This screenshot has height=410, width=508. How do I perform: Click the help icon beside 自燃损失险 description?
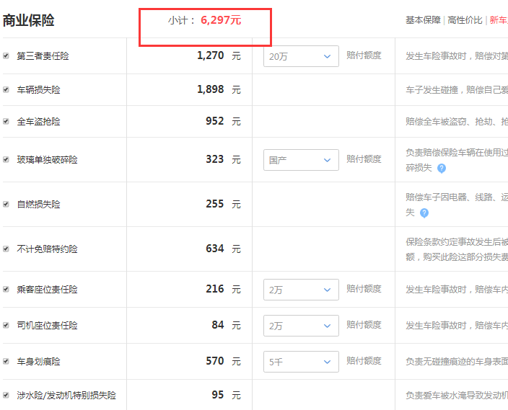click(x=424, y=213)
